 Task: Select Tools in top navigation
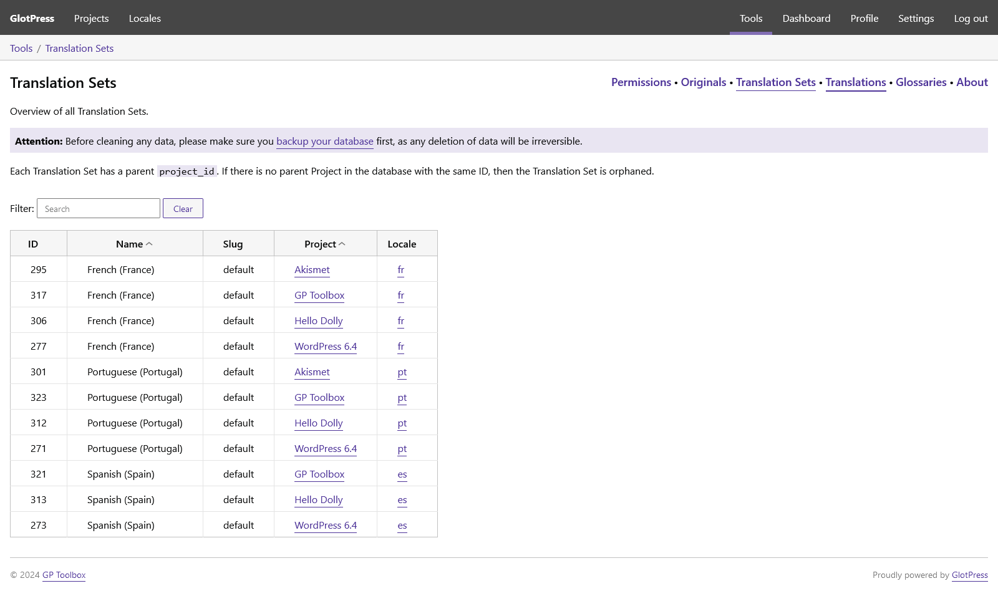tap(751, 18)
